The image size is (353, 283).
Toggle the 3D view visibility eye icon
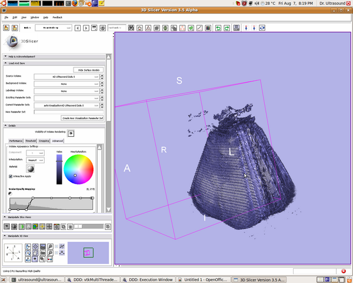click(x=35, y=259)
